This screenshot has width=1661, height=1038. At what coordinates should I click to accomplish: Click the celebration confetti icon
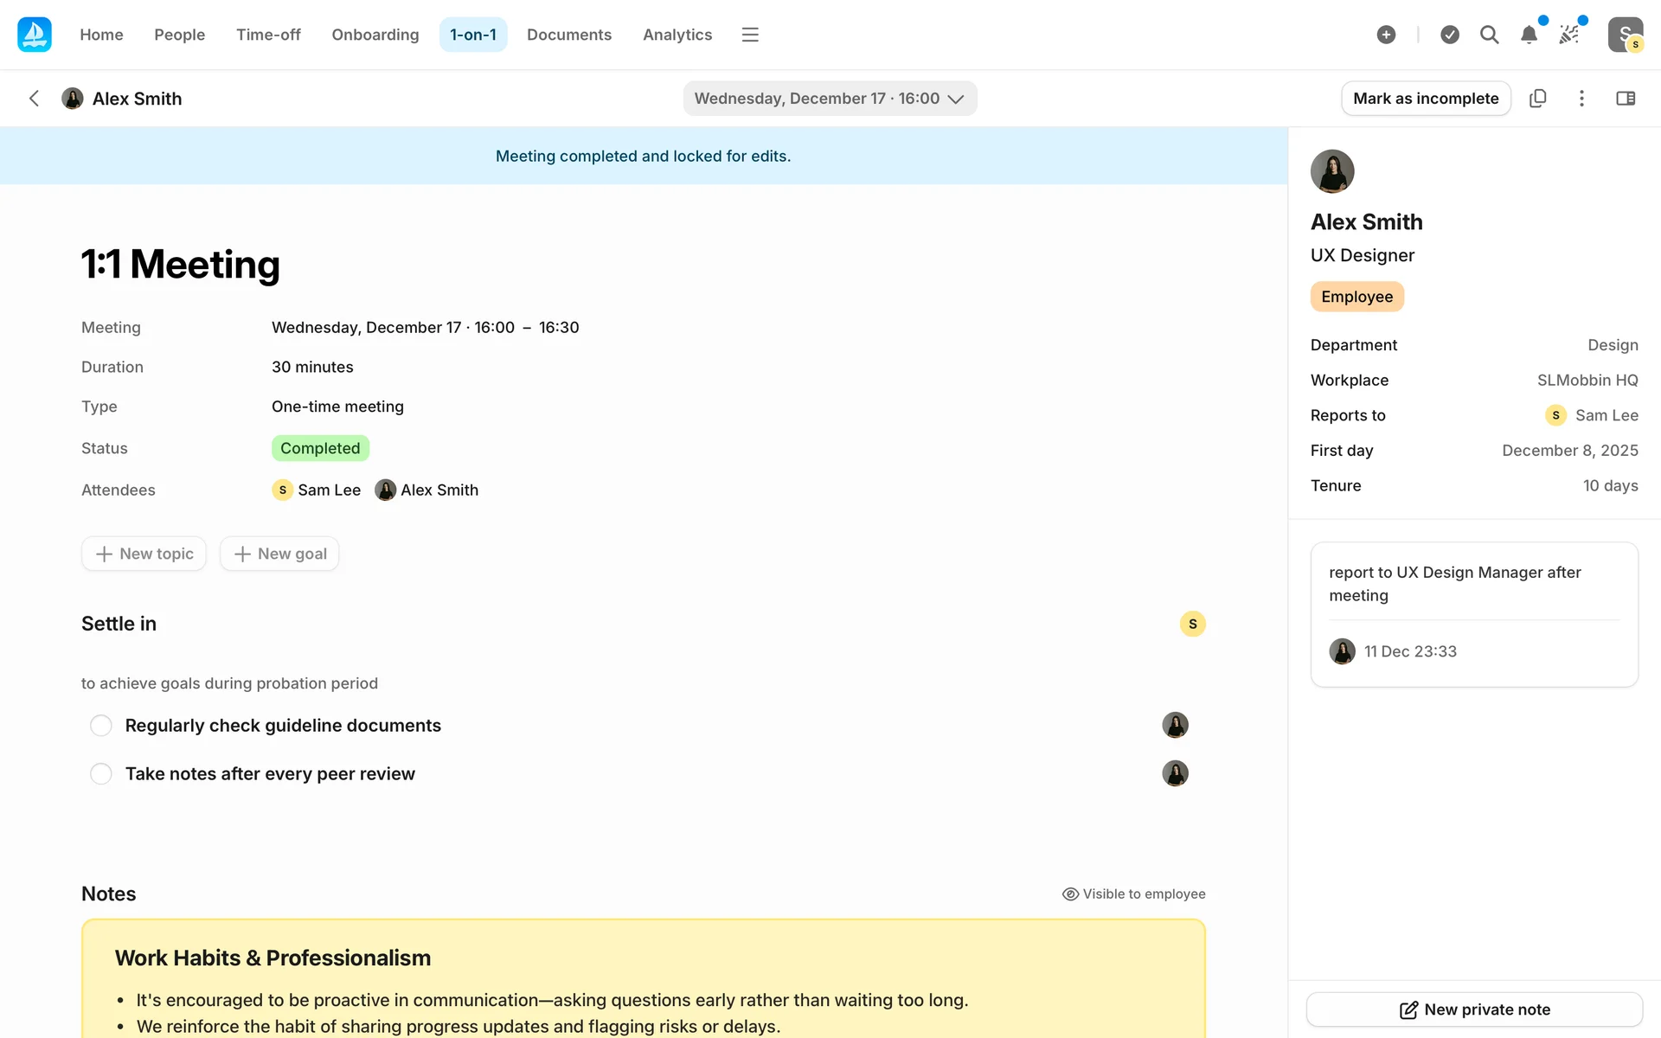coord(1568,35)
